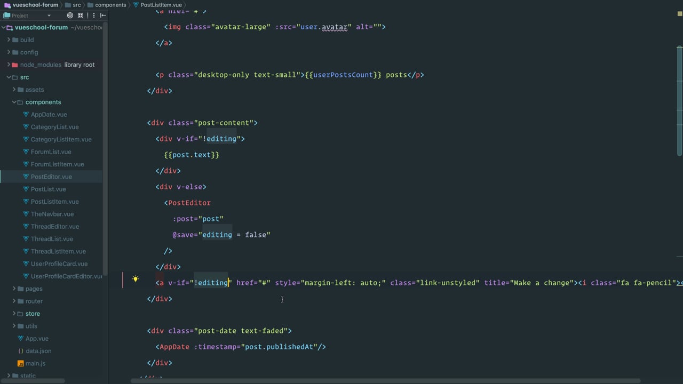Expand the node_modules folder

click(x=9, y=65)
